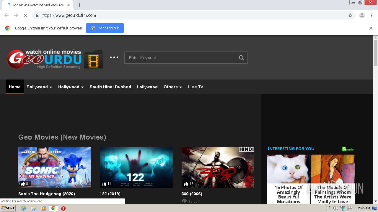The width and height of the screenshot is (378, 212).
Task: Open Chrome's three-dot menu
Action: pos(372,15)
